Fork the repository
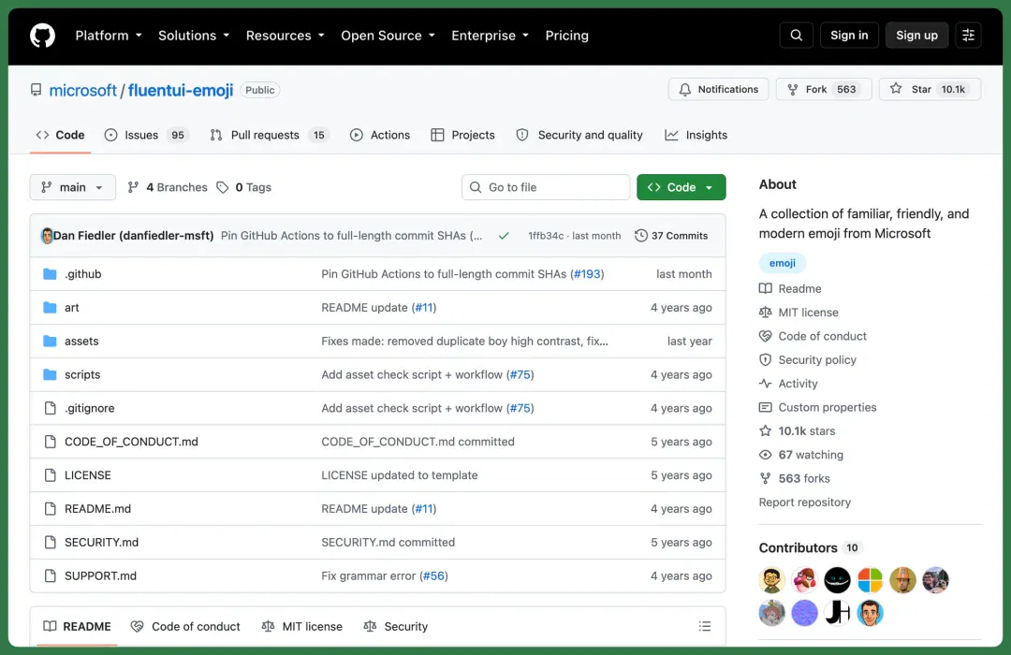Viewport: 1011px width, 655px height. coord(824,90)
